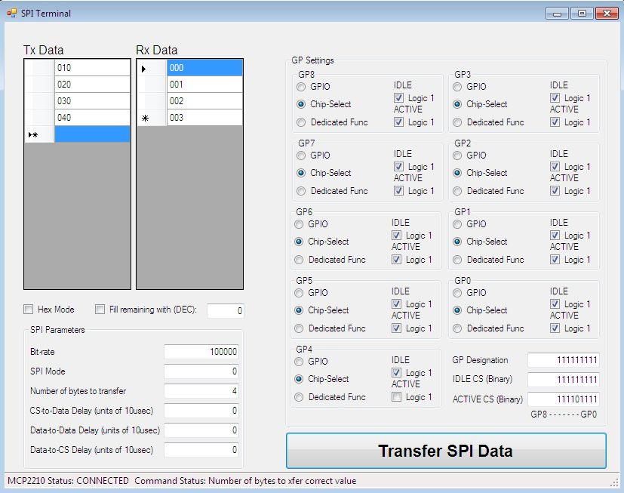The image size is (624, 493).
Task: Toggle GP0 ACTIVE Logic 1 checkbox
Action: [555, 328]
